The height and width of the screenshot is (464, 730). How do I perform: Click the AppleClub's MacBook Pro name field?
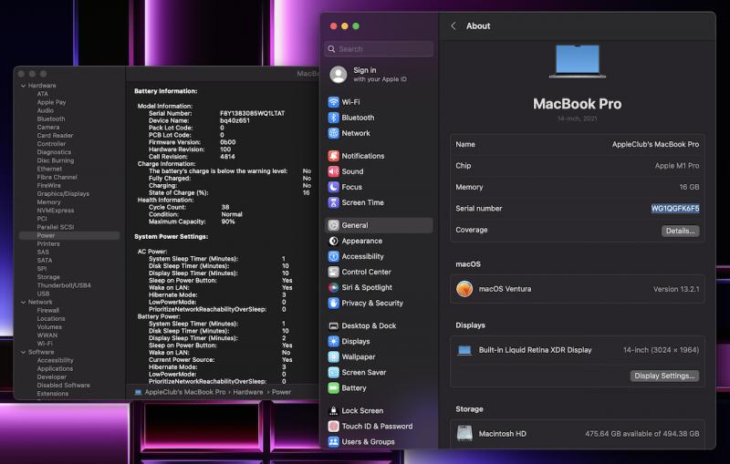coord(578,145)
